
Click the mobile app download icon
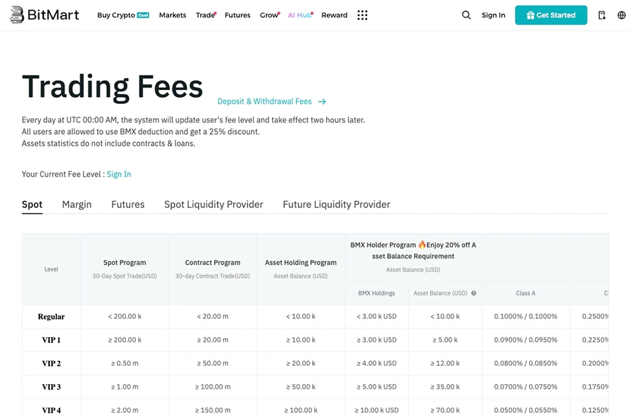click(601, 14)
